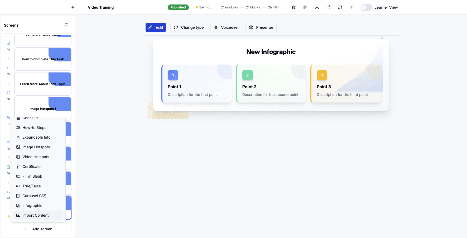Screen dimensions: 467x238
Task: Click the refresh/sync icon in the toolbar
Action: (x=340, y=7)
